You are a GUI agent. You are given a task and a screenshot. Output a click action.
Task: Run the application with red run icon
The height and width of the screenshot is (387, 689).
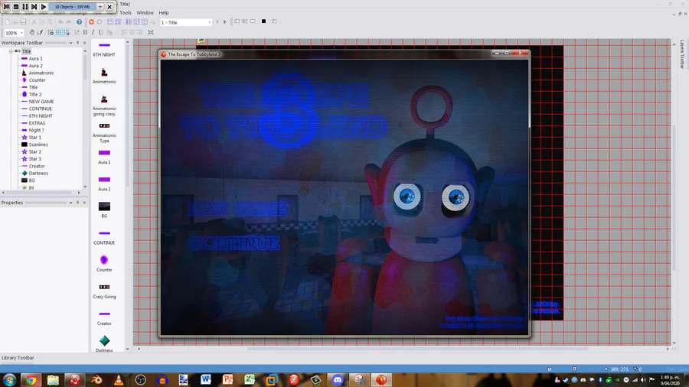(91, 22)
